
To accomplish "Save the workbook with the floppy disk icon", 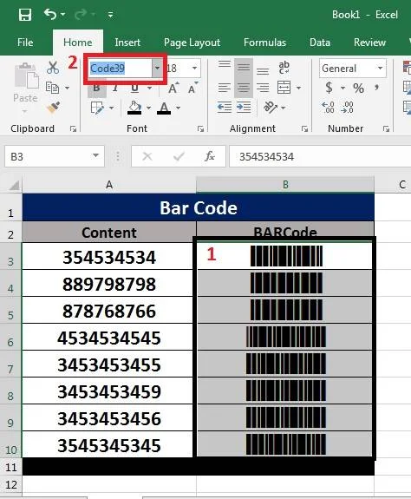I will 25,15.
